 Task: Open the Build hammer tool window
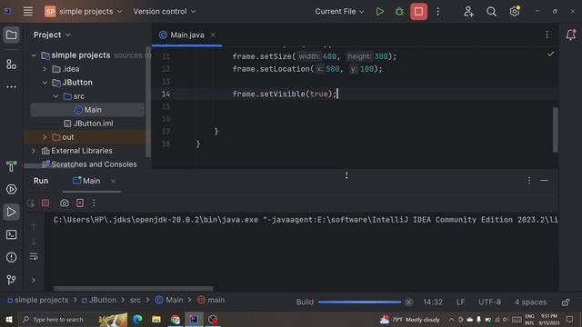pos(11,166)
